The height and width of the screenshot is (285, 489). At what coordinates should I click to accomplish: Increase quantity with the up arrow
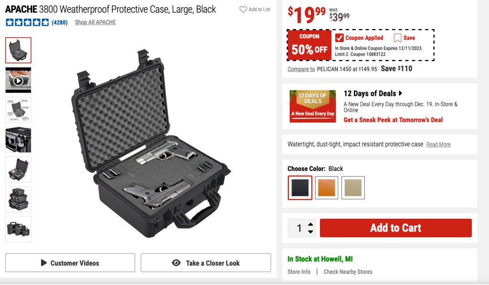click(x=311, y=224)
